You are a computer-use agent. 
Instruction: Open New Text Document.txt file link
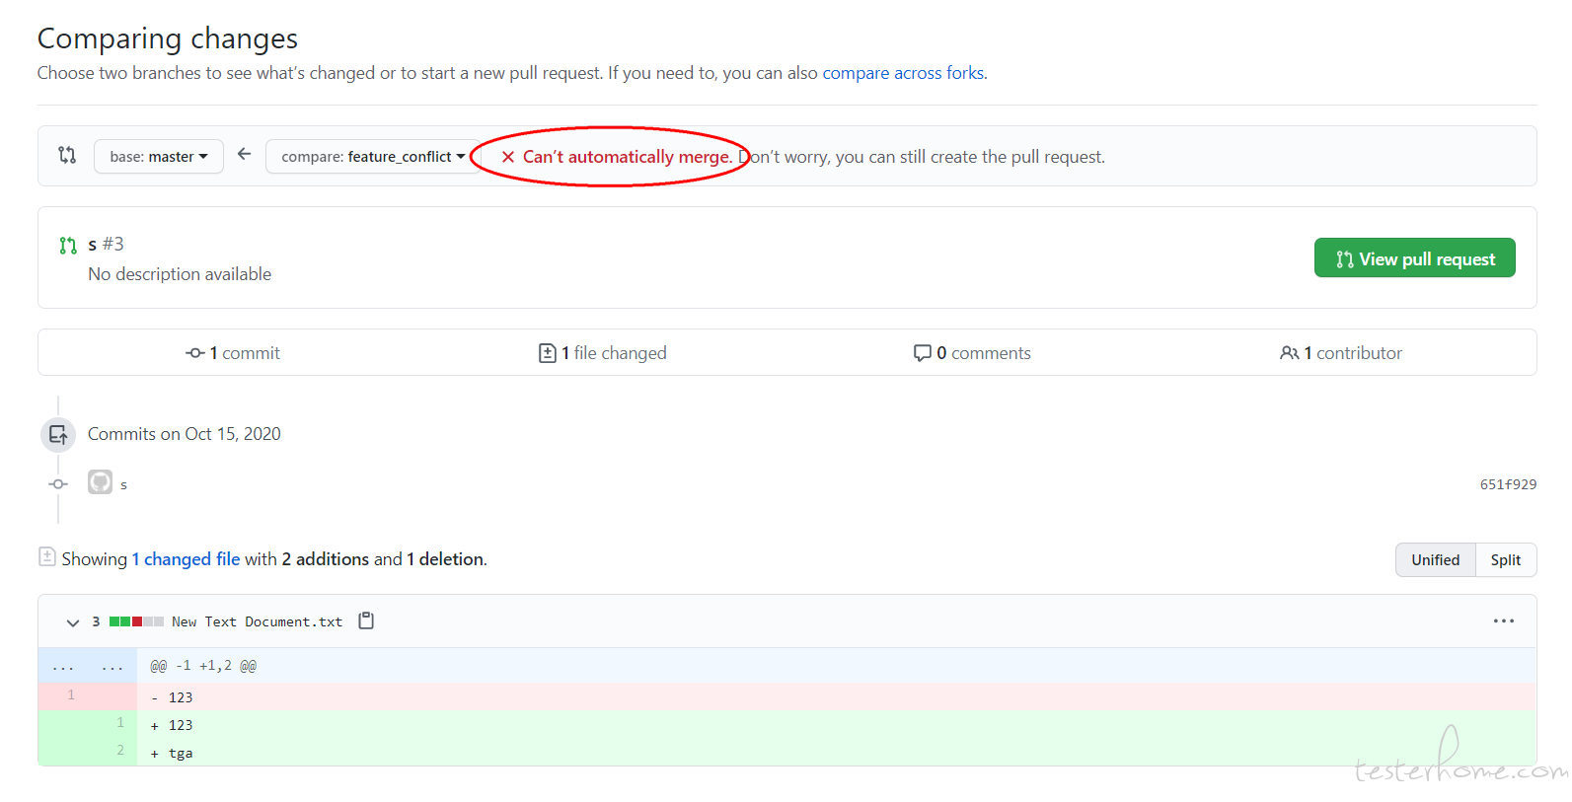click(x=257, y=621)
